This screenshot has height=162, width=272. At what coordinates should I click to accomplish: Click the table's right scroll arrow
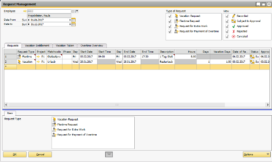[268, 105]
